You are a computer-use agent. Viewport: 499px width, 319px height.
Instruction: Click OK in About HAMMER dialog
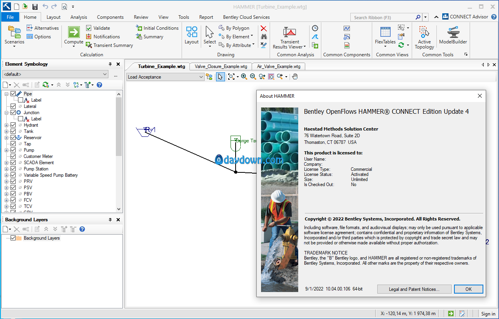[x=468, y=289]
